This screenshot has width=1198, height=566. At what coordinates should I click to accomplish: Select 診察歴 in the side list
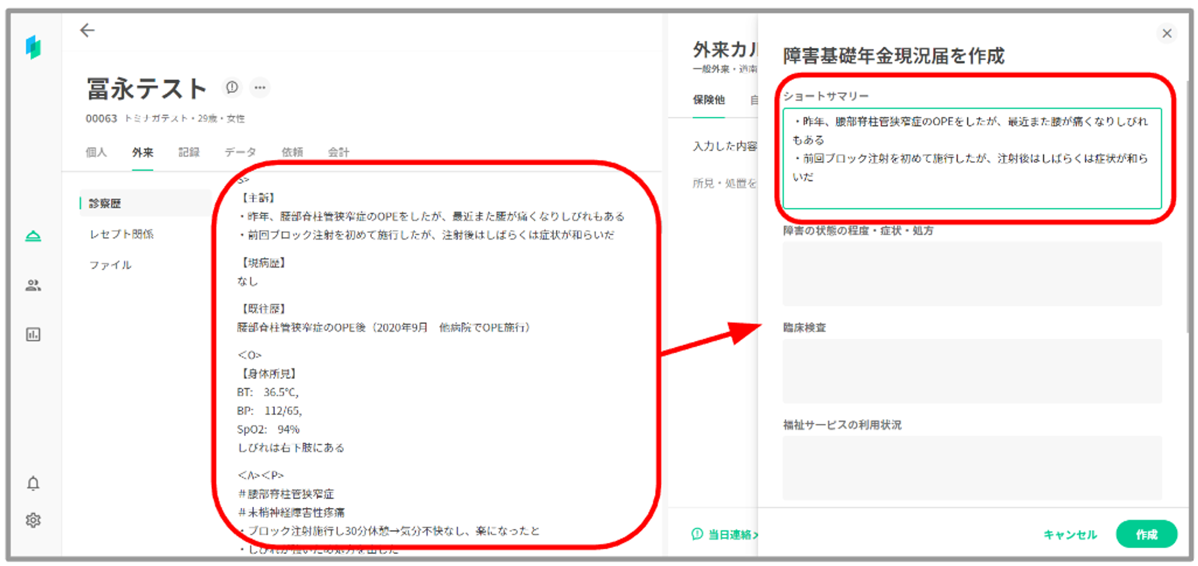[146, 203]
